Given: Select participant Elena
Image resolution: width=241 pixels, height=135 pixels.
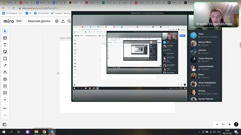Looking at the screenshot, I should coord(204,76).
